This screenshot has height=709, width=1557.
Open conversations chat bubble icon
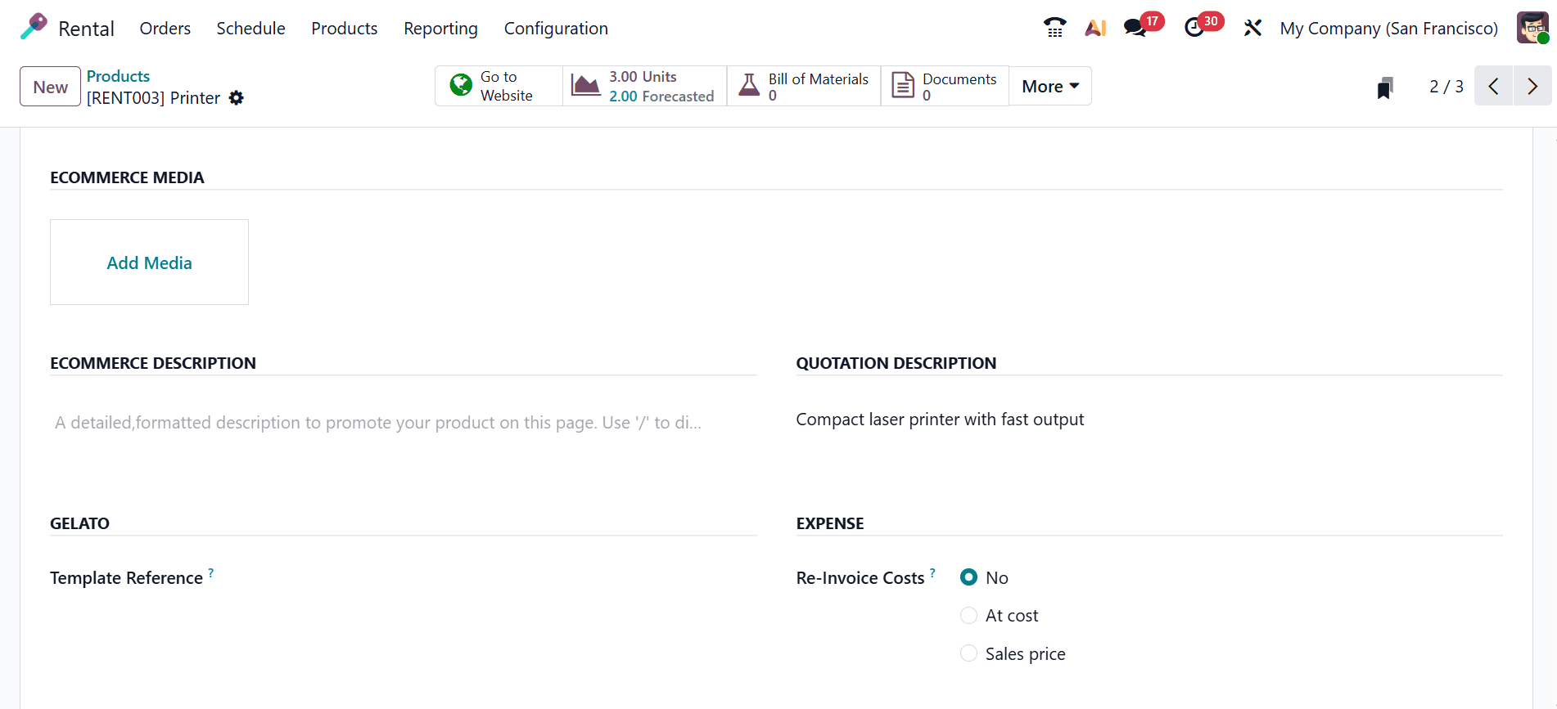click(1135, 28)
